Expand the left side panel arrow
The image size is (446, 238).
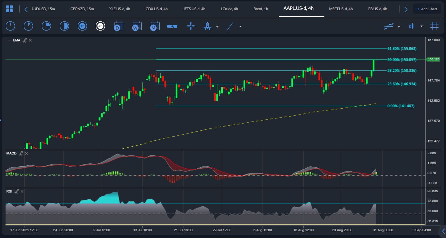(x=1, y=120)
